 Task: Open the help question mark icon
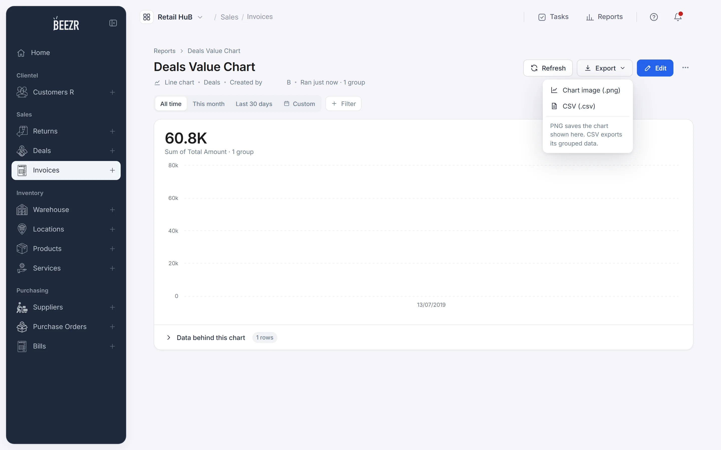(654, 17)
